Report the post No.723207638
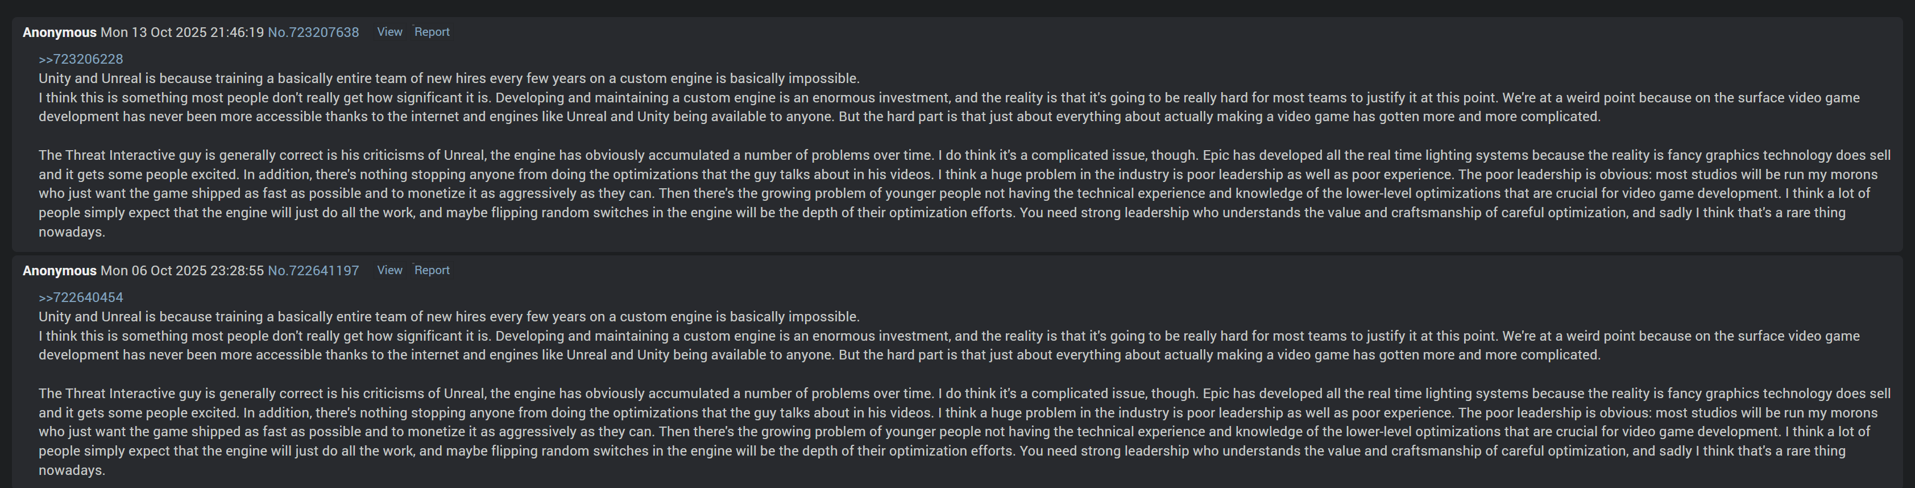Screen dimensions: 1915x488 click(x=432, y=32)
